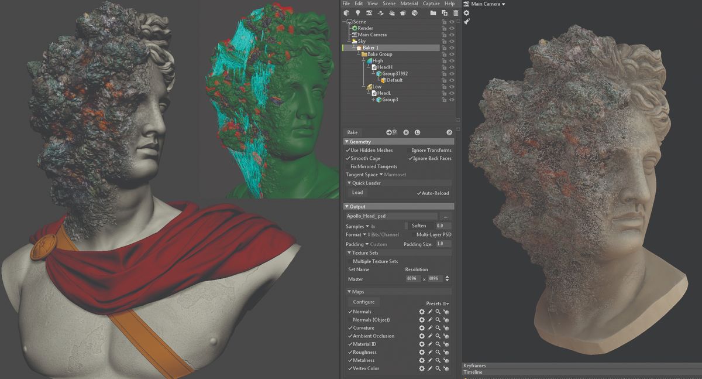
Task: Click Load in the Quick Loader section
Action: [x=357, y=193]
